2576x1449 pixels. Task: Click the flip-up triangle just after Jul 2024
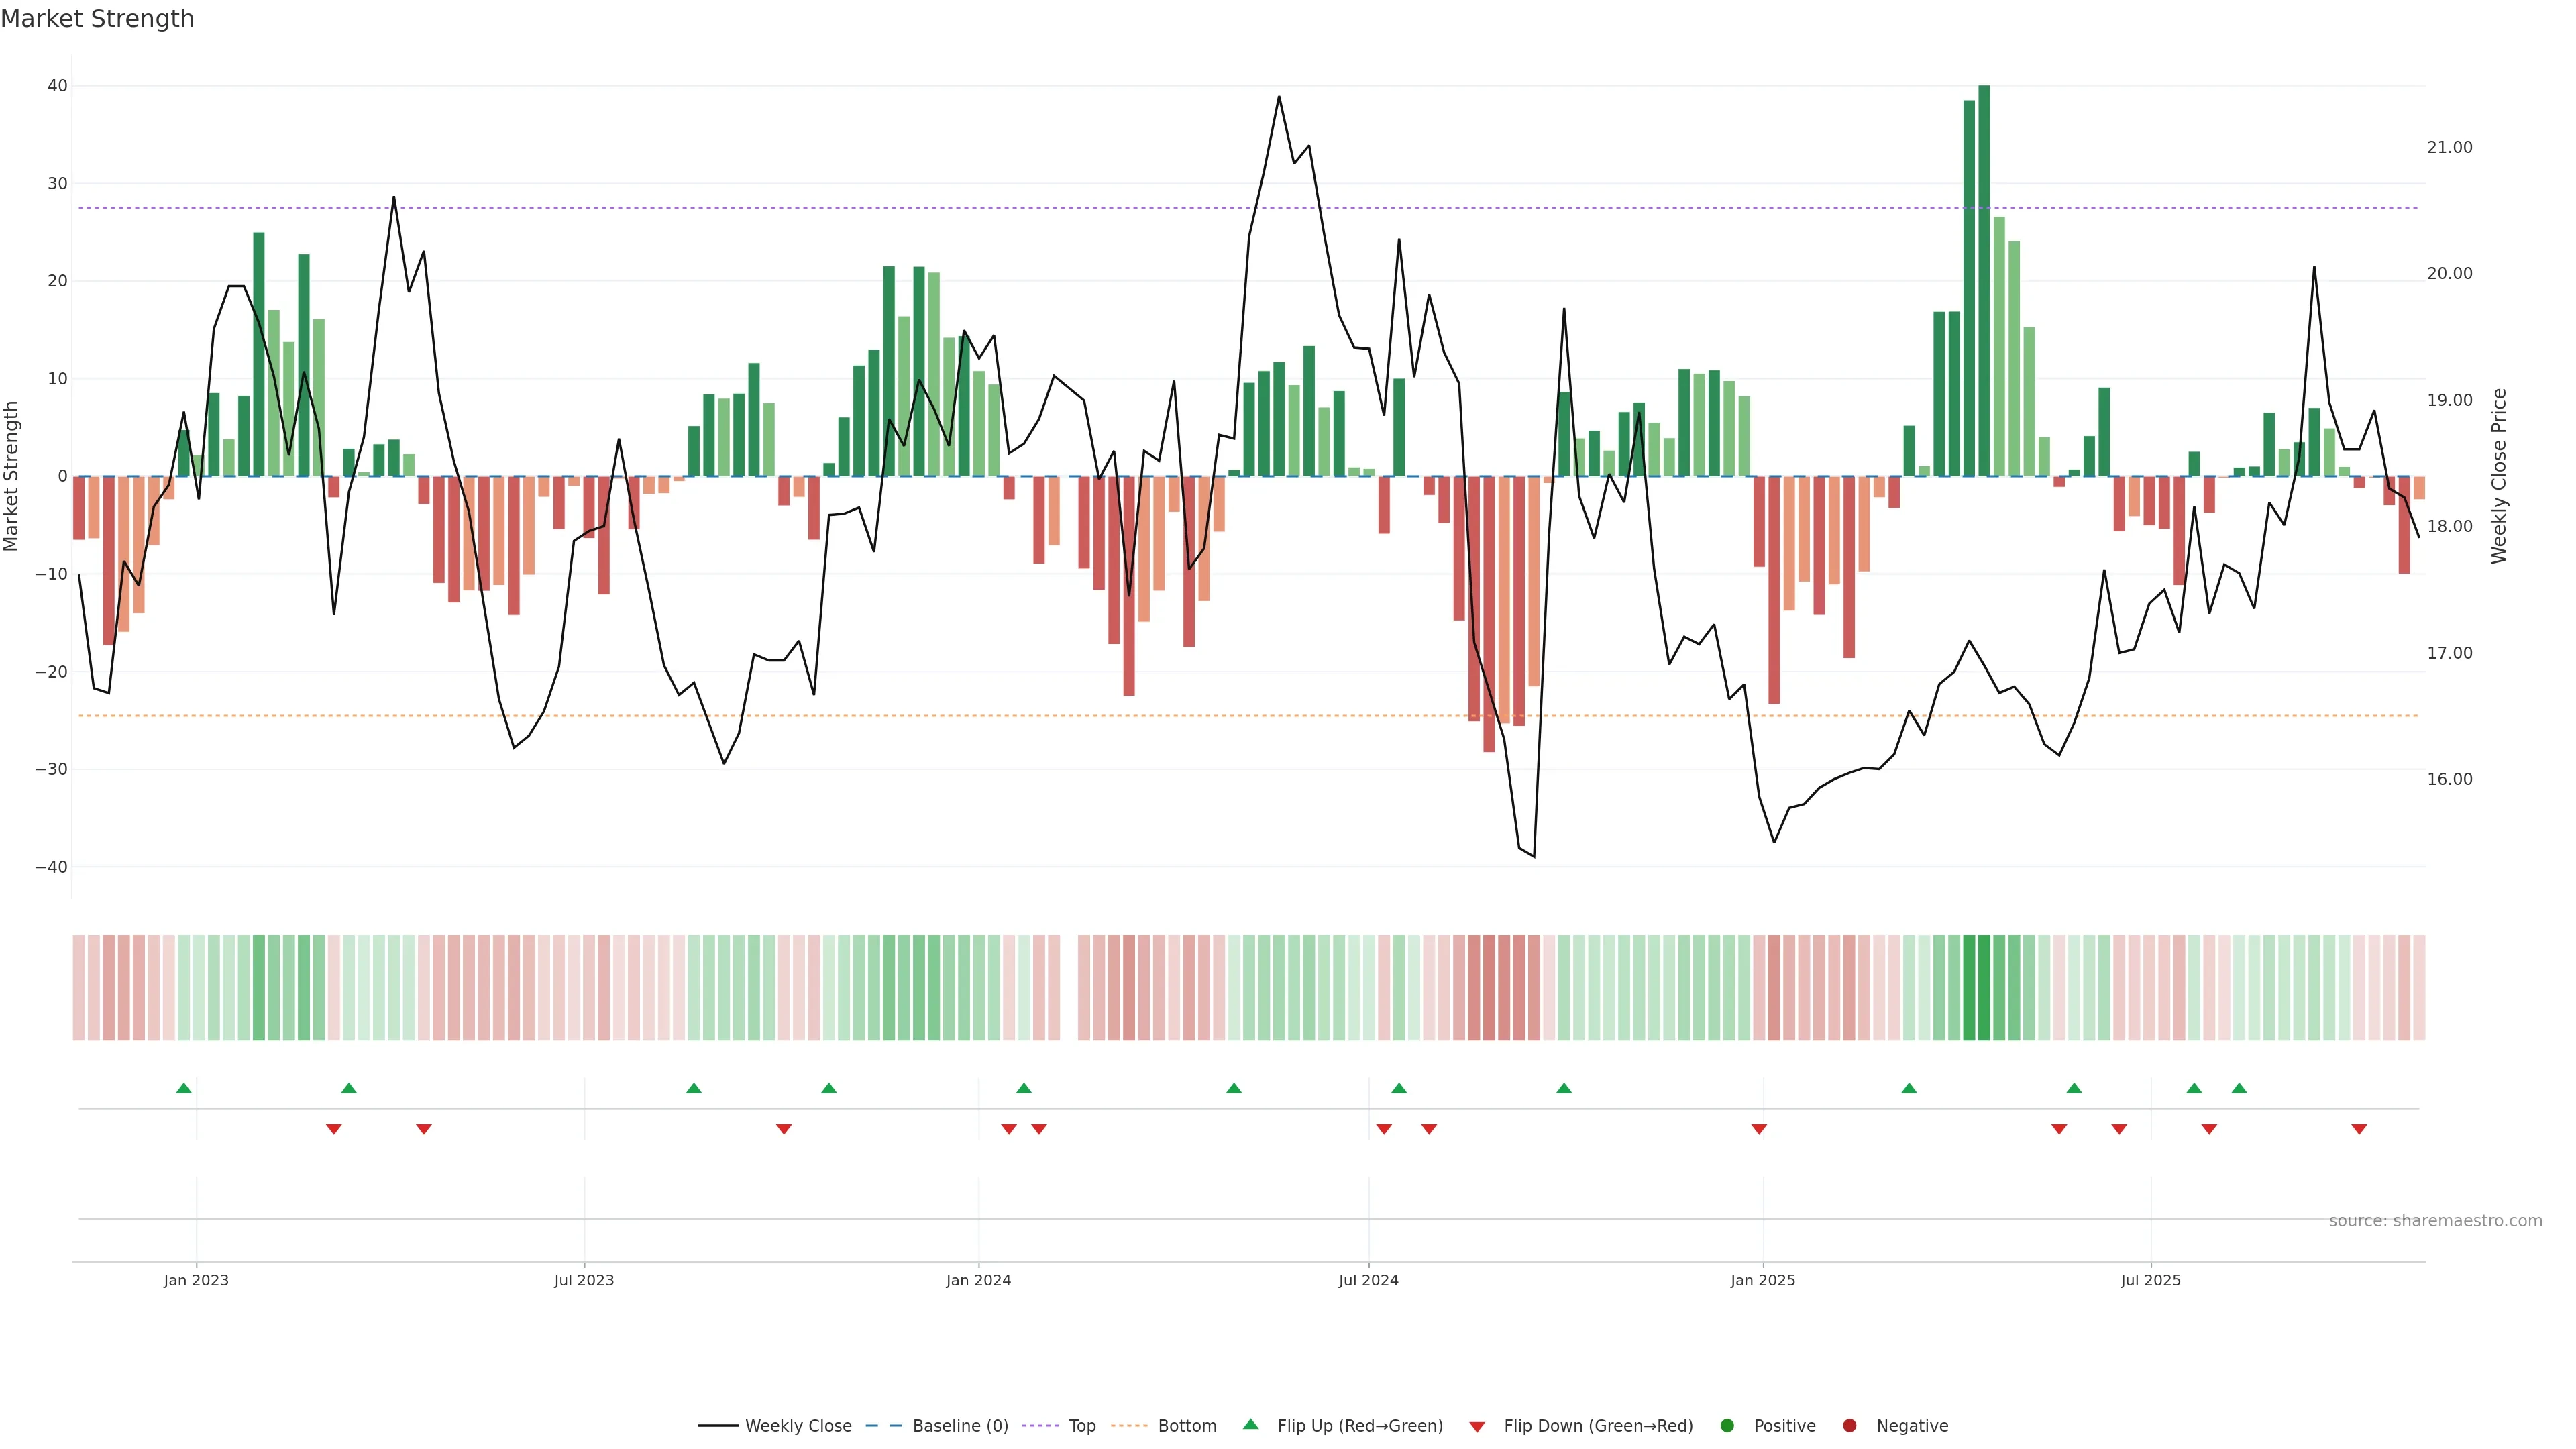[x=1399, y=1088]
